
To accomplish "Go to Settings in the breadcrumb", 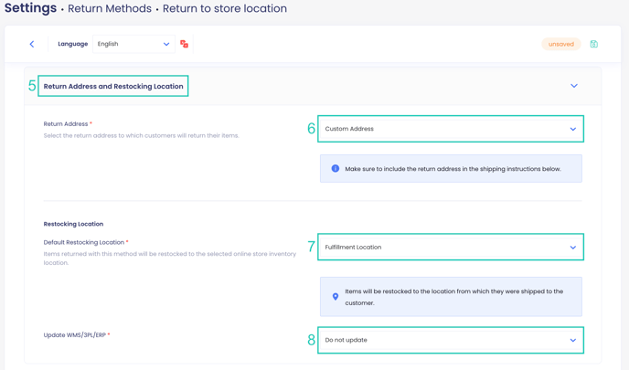I will click(30, 8).
